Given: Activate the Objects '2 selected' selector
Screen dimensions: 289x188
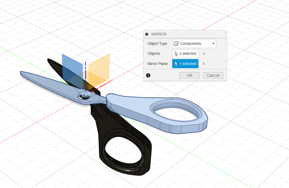Looking at the screenshot, I should (x=185, y=54).
